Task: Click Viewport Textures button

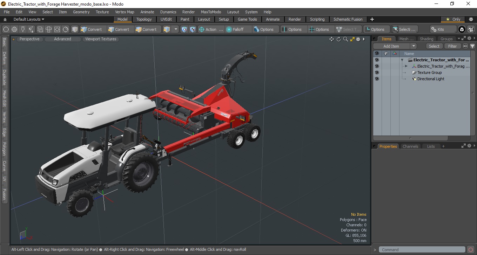Action: (101, 39)
